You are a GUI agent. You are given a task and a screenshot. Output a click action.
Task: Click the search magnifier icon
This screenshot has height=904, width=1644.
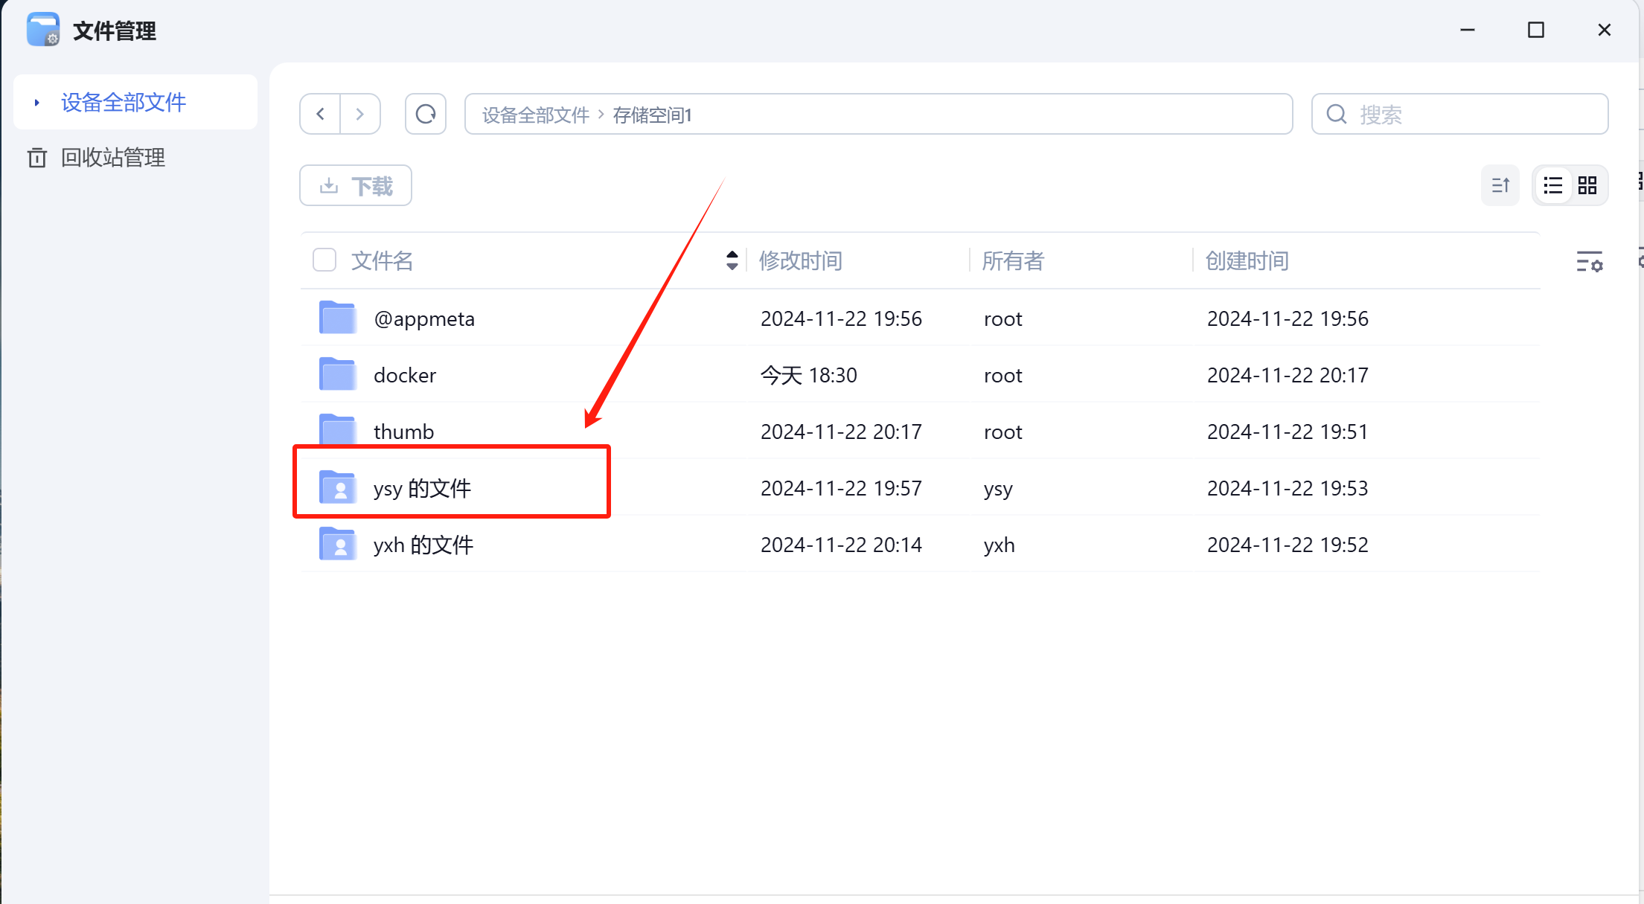tap(1337, 114)
